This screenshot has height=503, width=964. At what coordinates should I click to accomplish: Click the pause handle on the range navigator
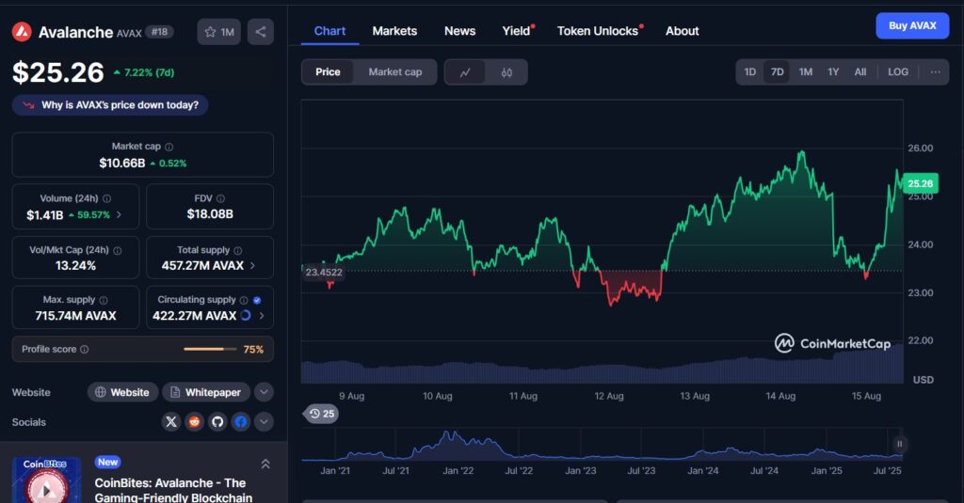click(x=899, y=444)
